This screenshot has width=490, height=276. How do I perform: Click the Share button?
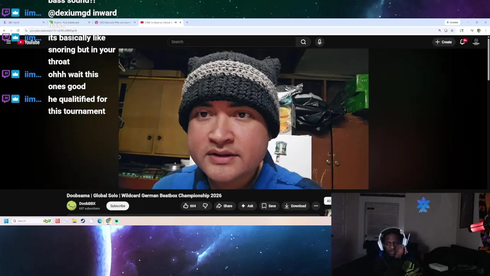click(224, 206)
